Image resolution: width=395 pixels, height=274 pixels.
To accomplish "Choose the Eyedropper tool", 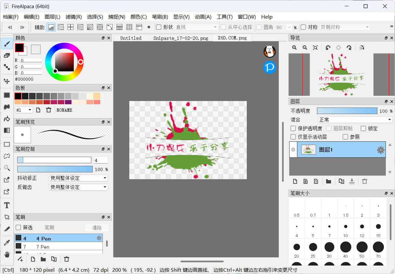I will [7, 242].
